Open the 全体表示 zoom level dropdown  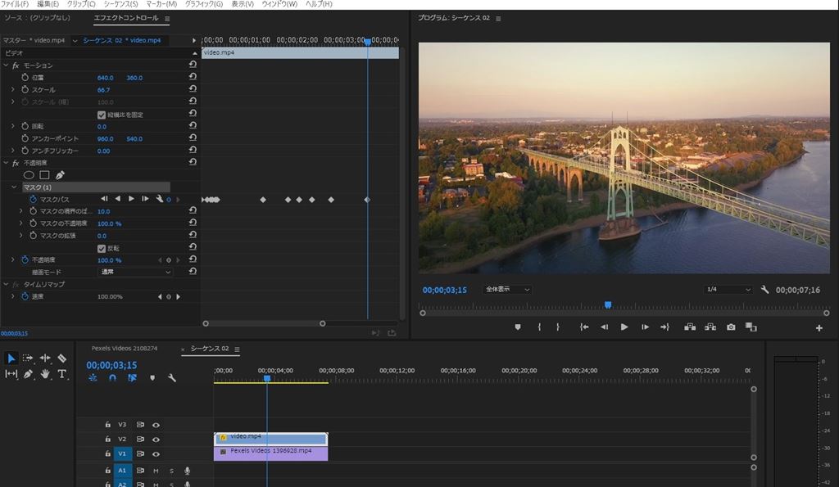point(507,290)
